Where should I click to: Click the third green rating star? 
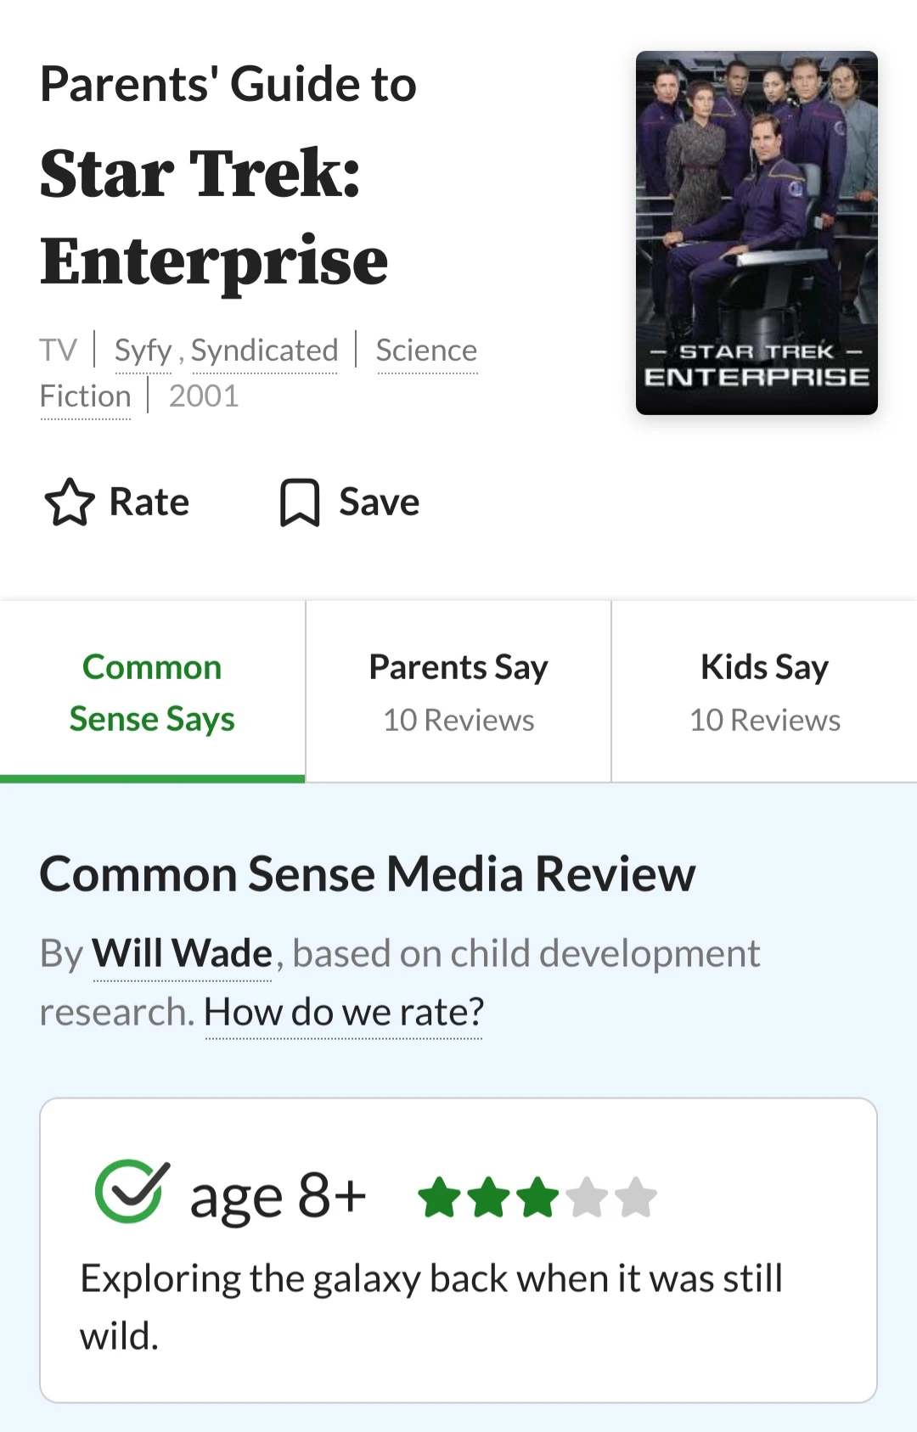click(x=538, y=1198)
